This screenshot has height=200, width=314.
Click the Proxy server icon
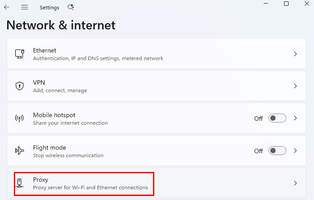pyautogui.click(x=20, y=183)
